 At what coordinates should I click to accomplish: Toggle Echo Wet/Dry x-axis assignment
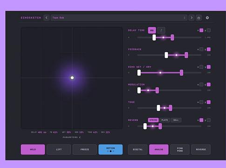click(x=201, y=67)
